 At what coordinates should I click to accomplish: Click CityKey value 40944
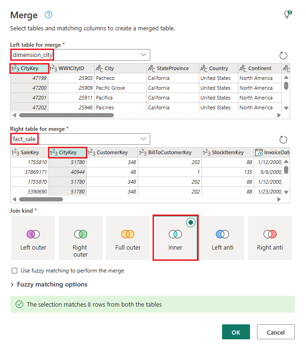[x=68, y=172]
